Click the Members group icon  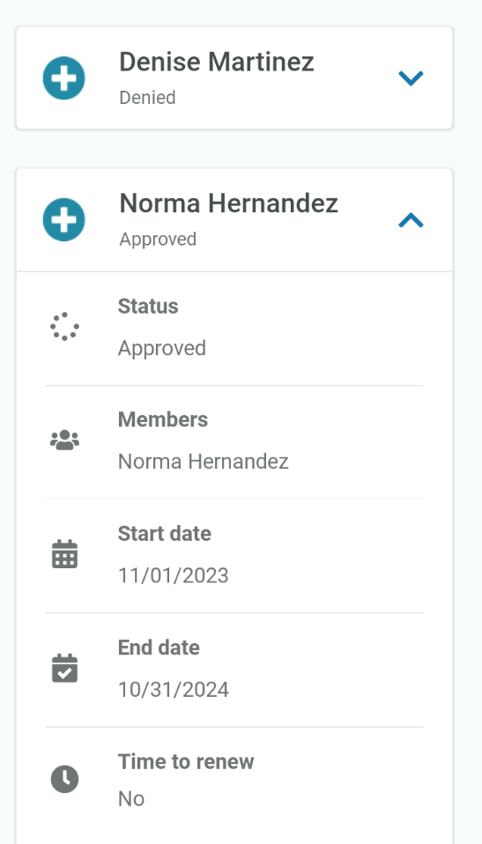(64, 440)
